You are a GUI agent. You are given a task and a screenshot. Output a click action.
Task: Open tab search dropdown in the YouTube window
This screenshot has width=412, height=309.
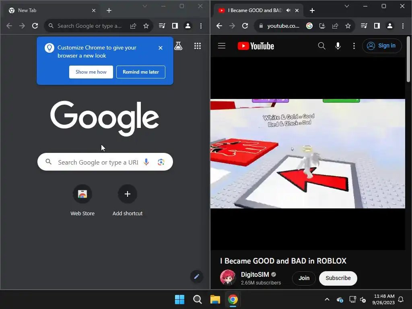(347, 6)
